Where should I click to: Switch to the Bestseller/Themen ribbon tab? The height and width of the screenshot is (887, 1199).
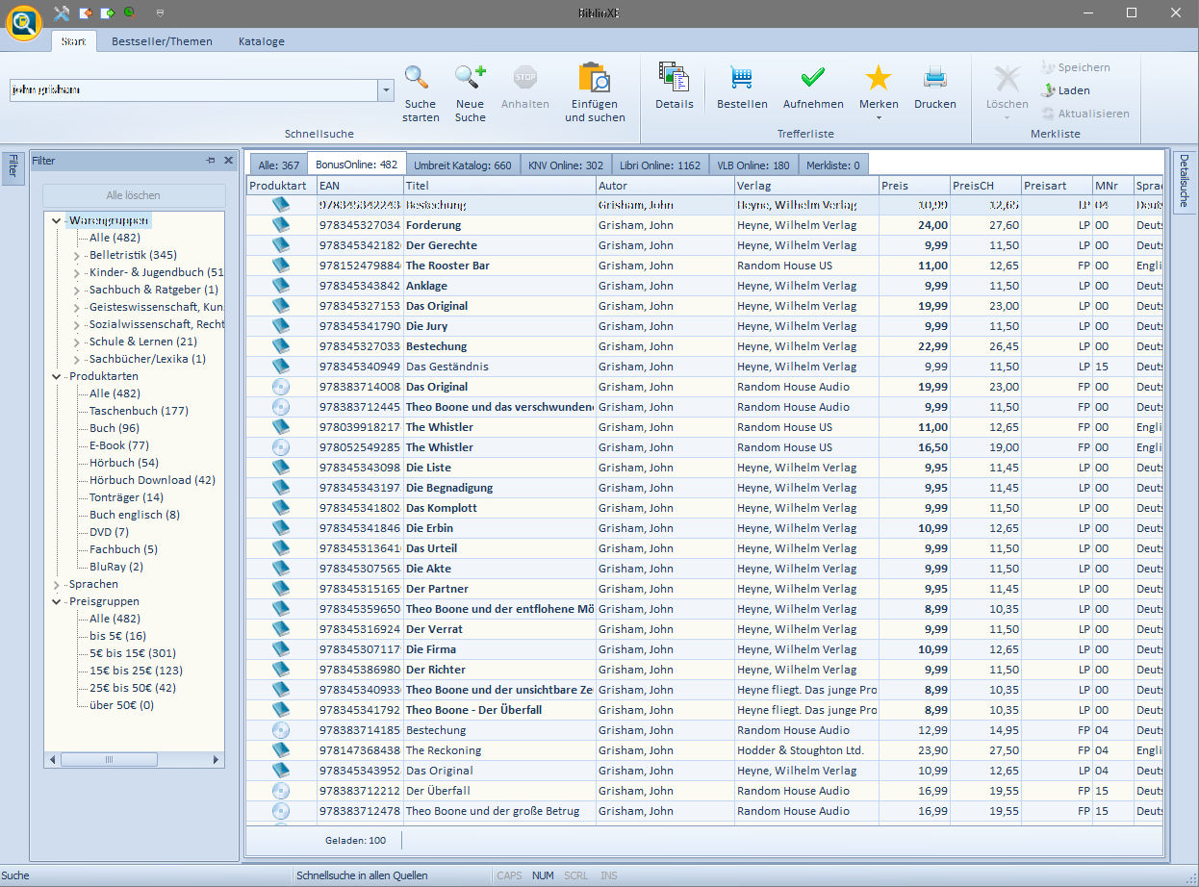coord(162,41)
